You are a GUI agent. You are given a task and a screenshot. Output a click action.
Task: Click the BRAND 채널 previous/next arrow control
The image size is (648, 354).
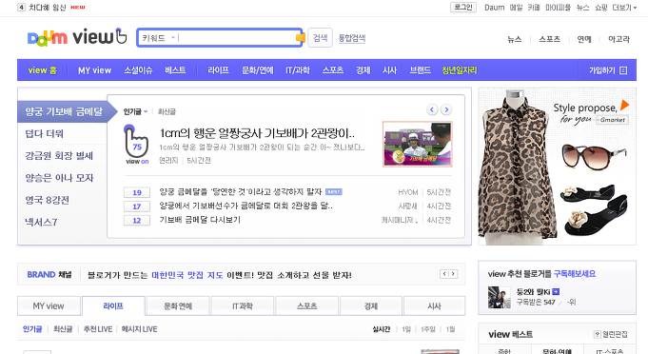click(448, 274)
